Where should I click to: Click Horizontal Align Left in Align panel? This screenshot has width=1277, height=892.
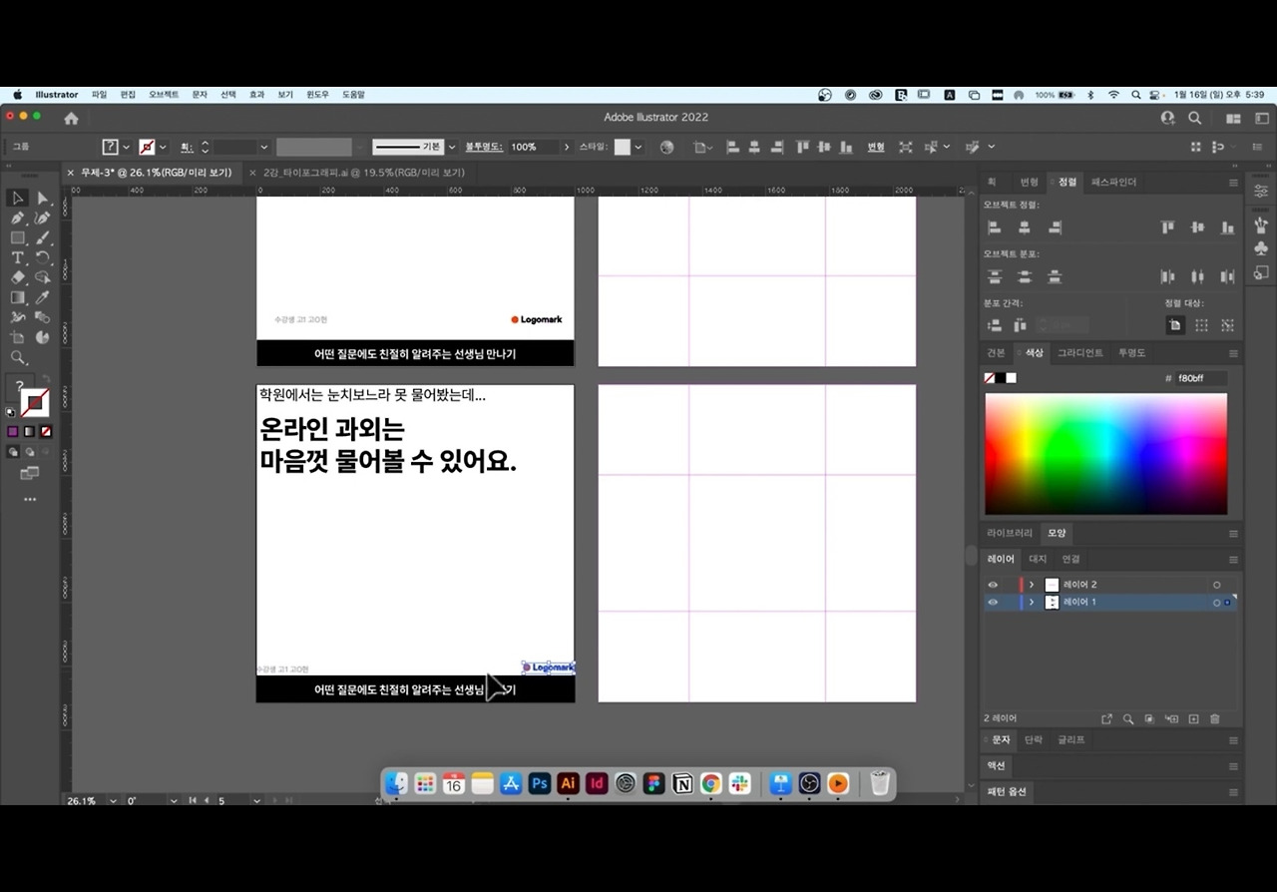coord(995,227)
